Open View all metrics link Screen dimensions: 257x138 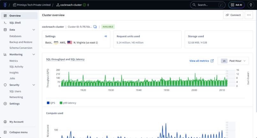199,61
